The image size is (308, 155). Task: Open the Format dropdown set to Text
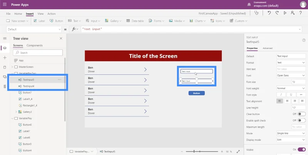[x=291, y=62]
